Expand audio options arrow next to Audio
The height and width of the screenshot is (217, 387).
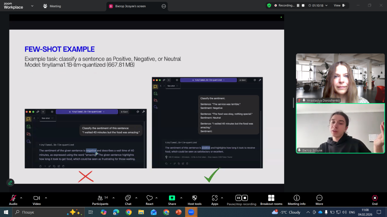pyautogui.click(x=21, y=198)
